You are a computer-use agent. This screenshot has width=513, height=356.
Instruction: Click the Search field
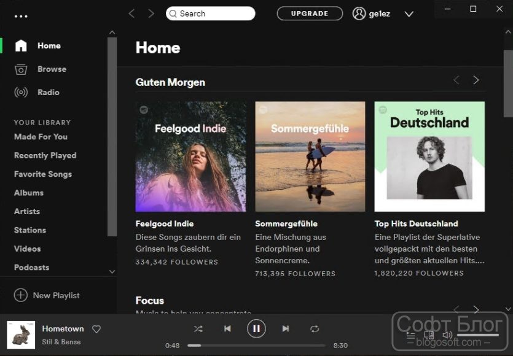click(210, 14)
